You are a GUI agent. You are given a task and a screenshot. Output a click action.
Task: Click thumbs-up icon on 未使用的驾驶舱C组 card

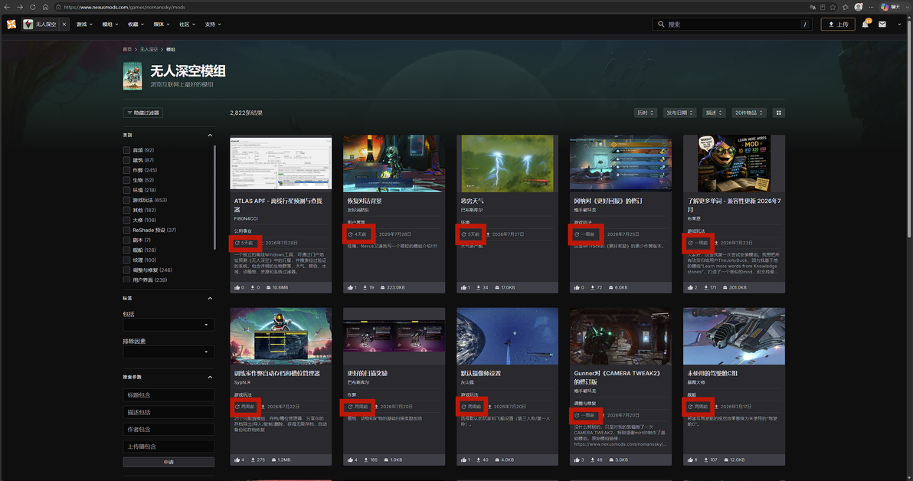pyautogui.click(x=691, y=460)
